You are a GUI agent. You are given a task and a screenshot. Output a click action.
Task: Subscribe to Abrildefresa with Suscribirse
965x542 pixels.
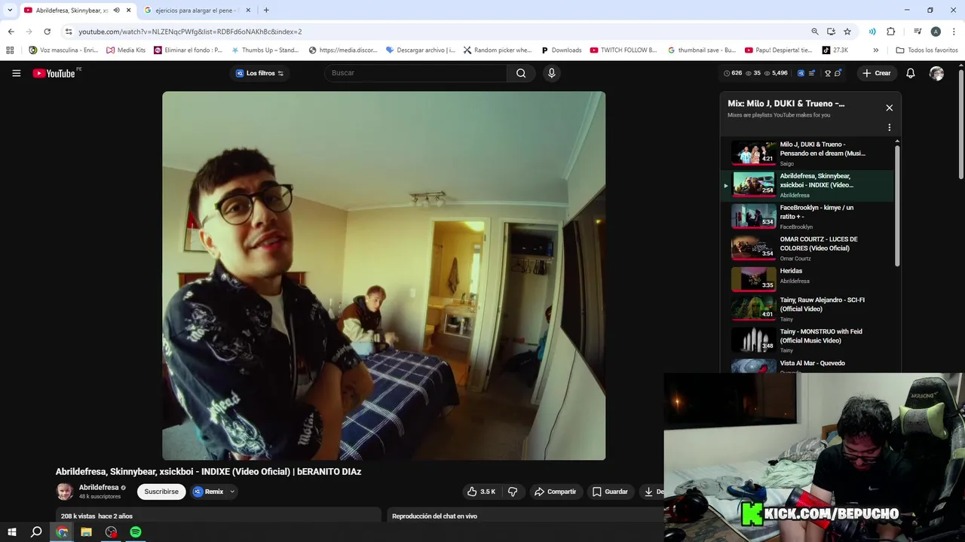pyautogui.click(x=161, y=492)
